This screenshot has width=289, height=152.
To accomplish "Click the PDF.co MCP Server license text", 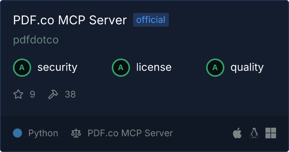I will click(x=130, y=133).
